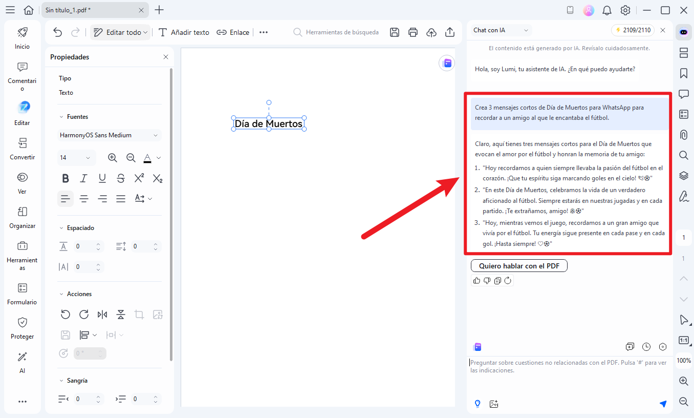
Task: Open the attachments paperclip panel
Action: point(683,135)
